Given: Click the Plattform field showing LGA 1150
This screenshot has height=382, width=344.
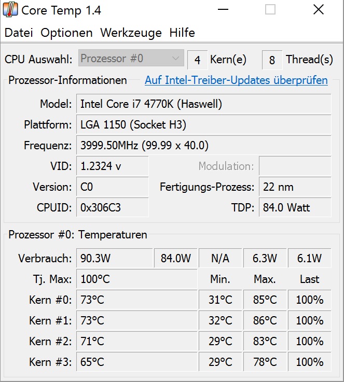Looking at the screenshot, I should pyautogui.click(x=203, y=125).
